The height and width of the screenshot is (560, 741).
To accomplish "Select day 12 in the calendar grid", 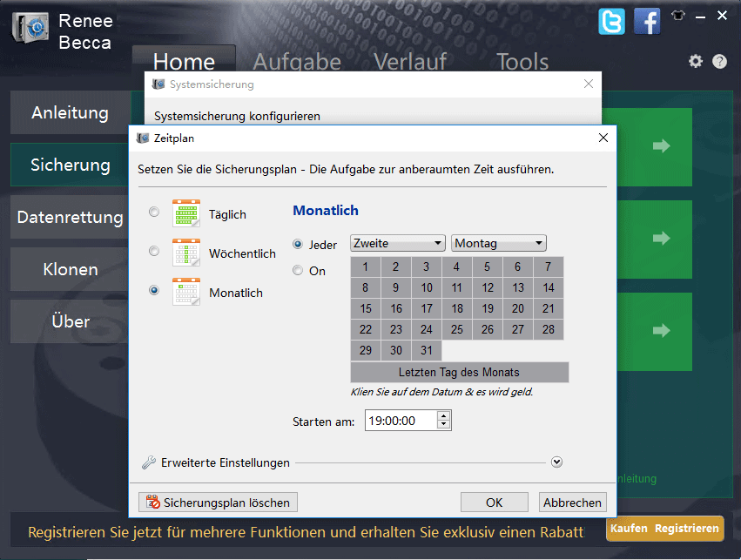I will point(488,287).
